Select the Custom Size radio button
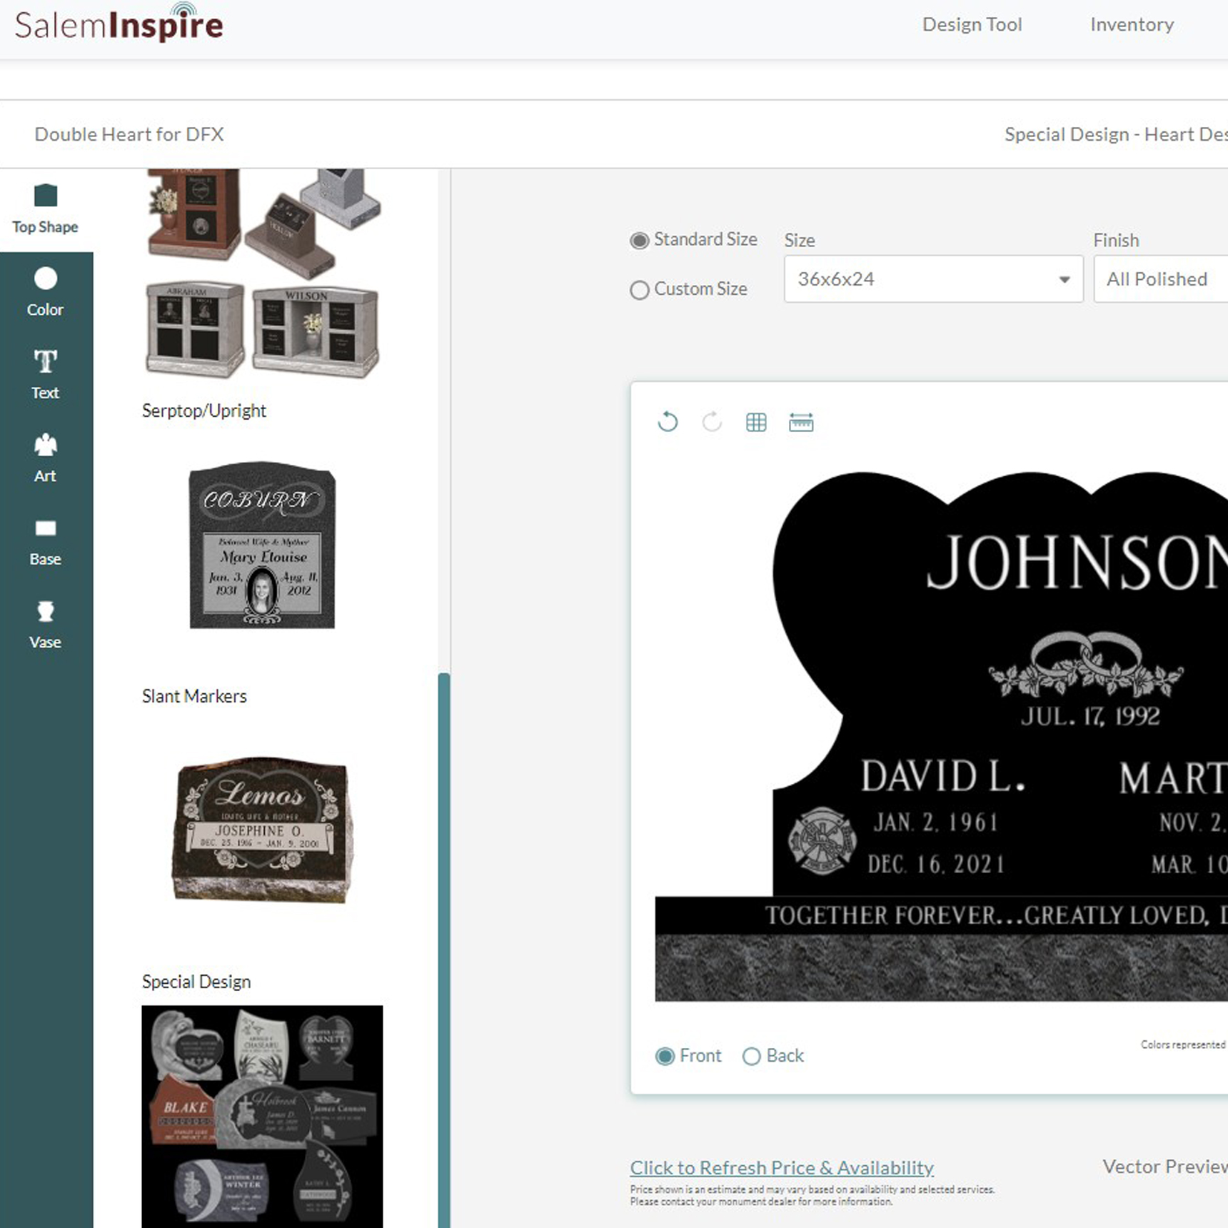 (x=639, y=290)
